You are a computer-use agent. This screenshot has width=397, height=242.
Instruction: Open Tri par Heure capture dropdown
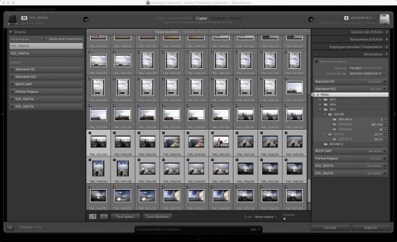pos(266,217)
